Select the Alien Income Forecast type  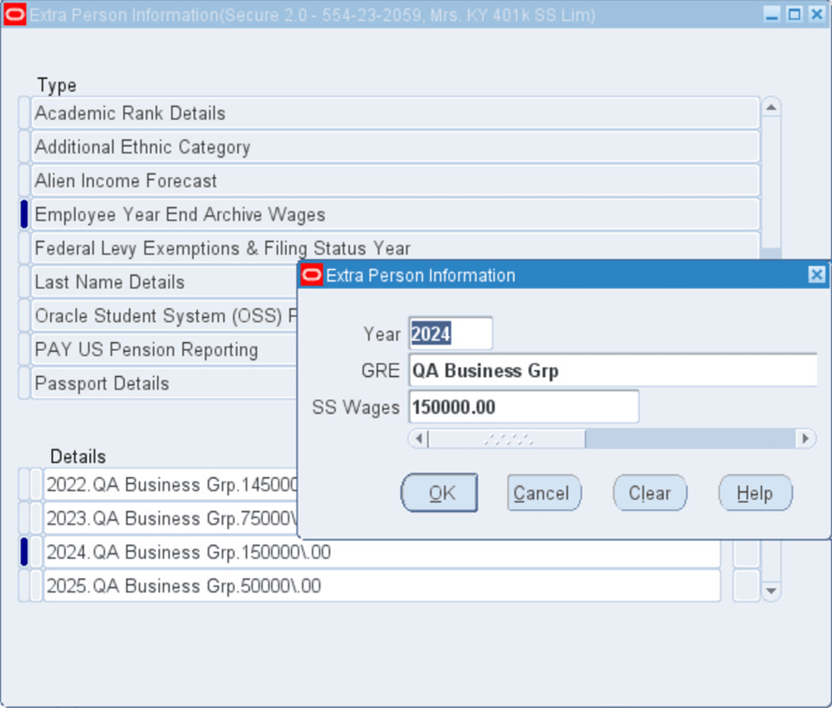tap(396, 181)
